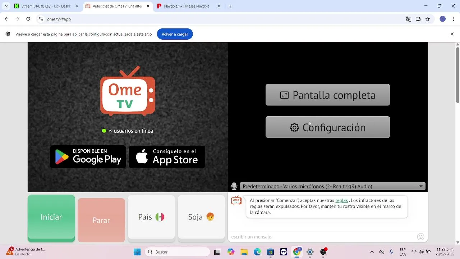Click the escribir un mensaje field

point(322,237)
